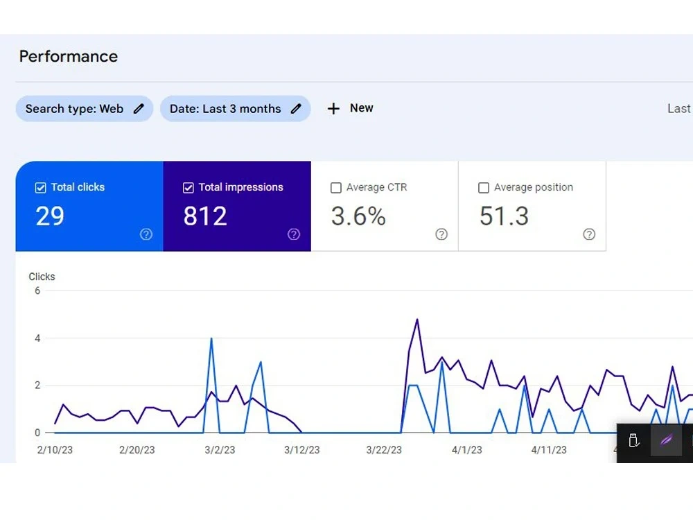Enable the Average CTR checkbox
The width and height of the screenshot is (693, 520).
click(x=336, y=188)
